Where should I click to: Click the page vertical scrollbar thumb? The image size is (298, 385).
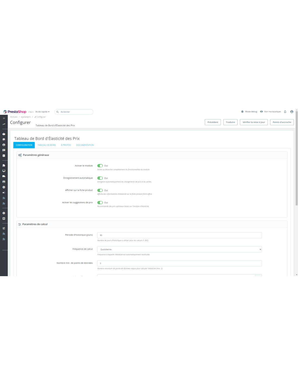point(297,158)
